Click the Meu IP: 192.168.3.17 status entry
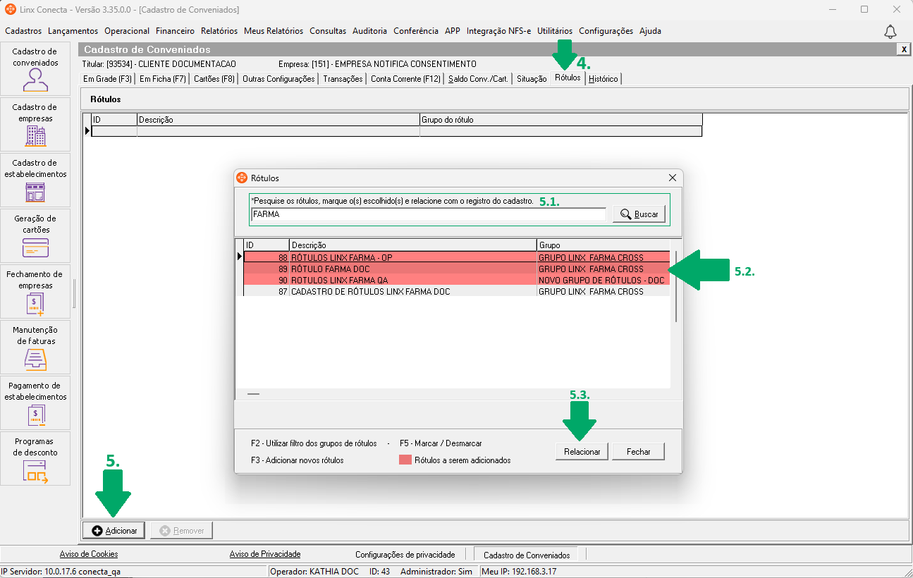This screenshot has height=578, width=913. coord(518,572)
